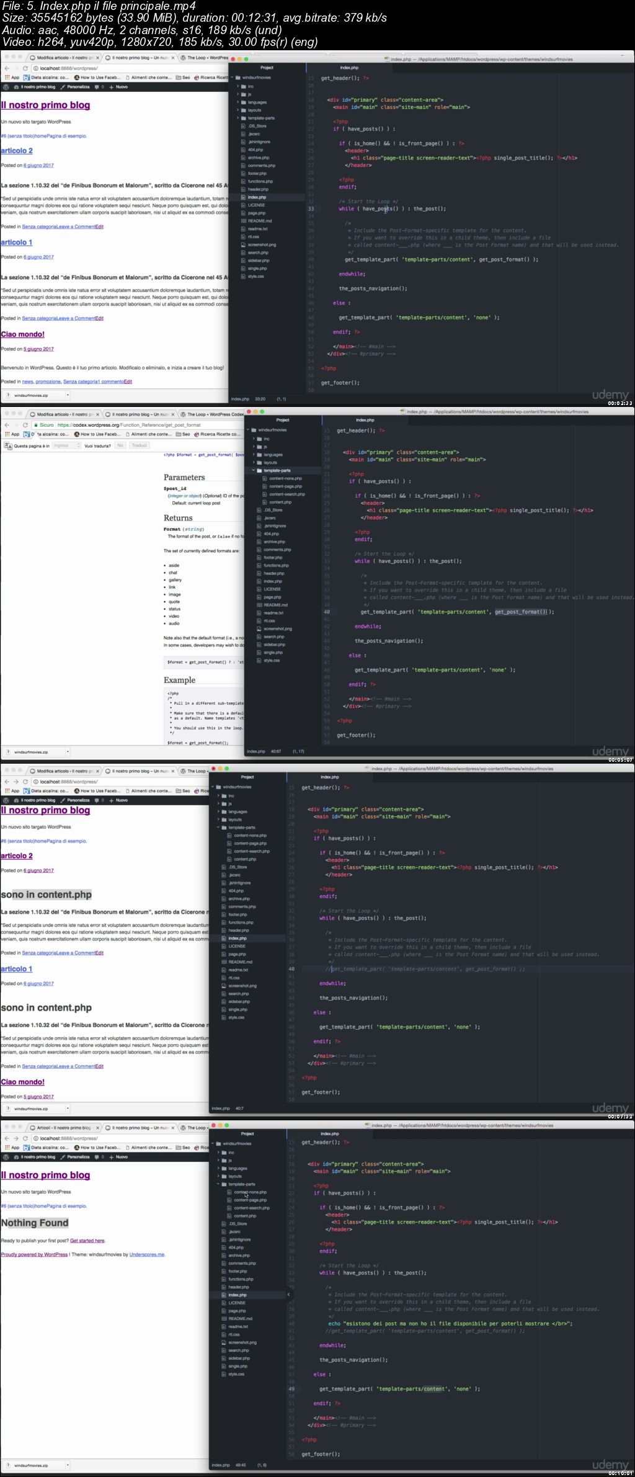Screen dimensions: 635x1477
Task: Open content.php in third frame tree
Action: [x=242, y=859]
